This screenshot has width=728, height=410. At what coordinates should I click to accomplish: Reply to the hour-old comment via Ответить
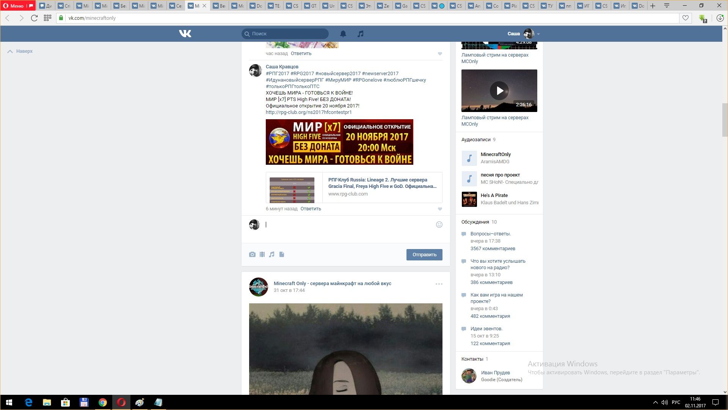click(x=301, y=54)
